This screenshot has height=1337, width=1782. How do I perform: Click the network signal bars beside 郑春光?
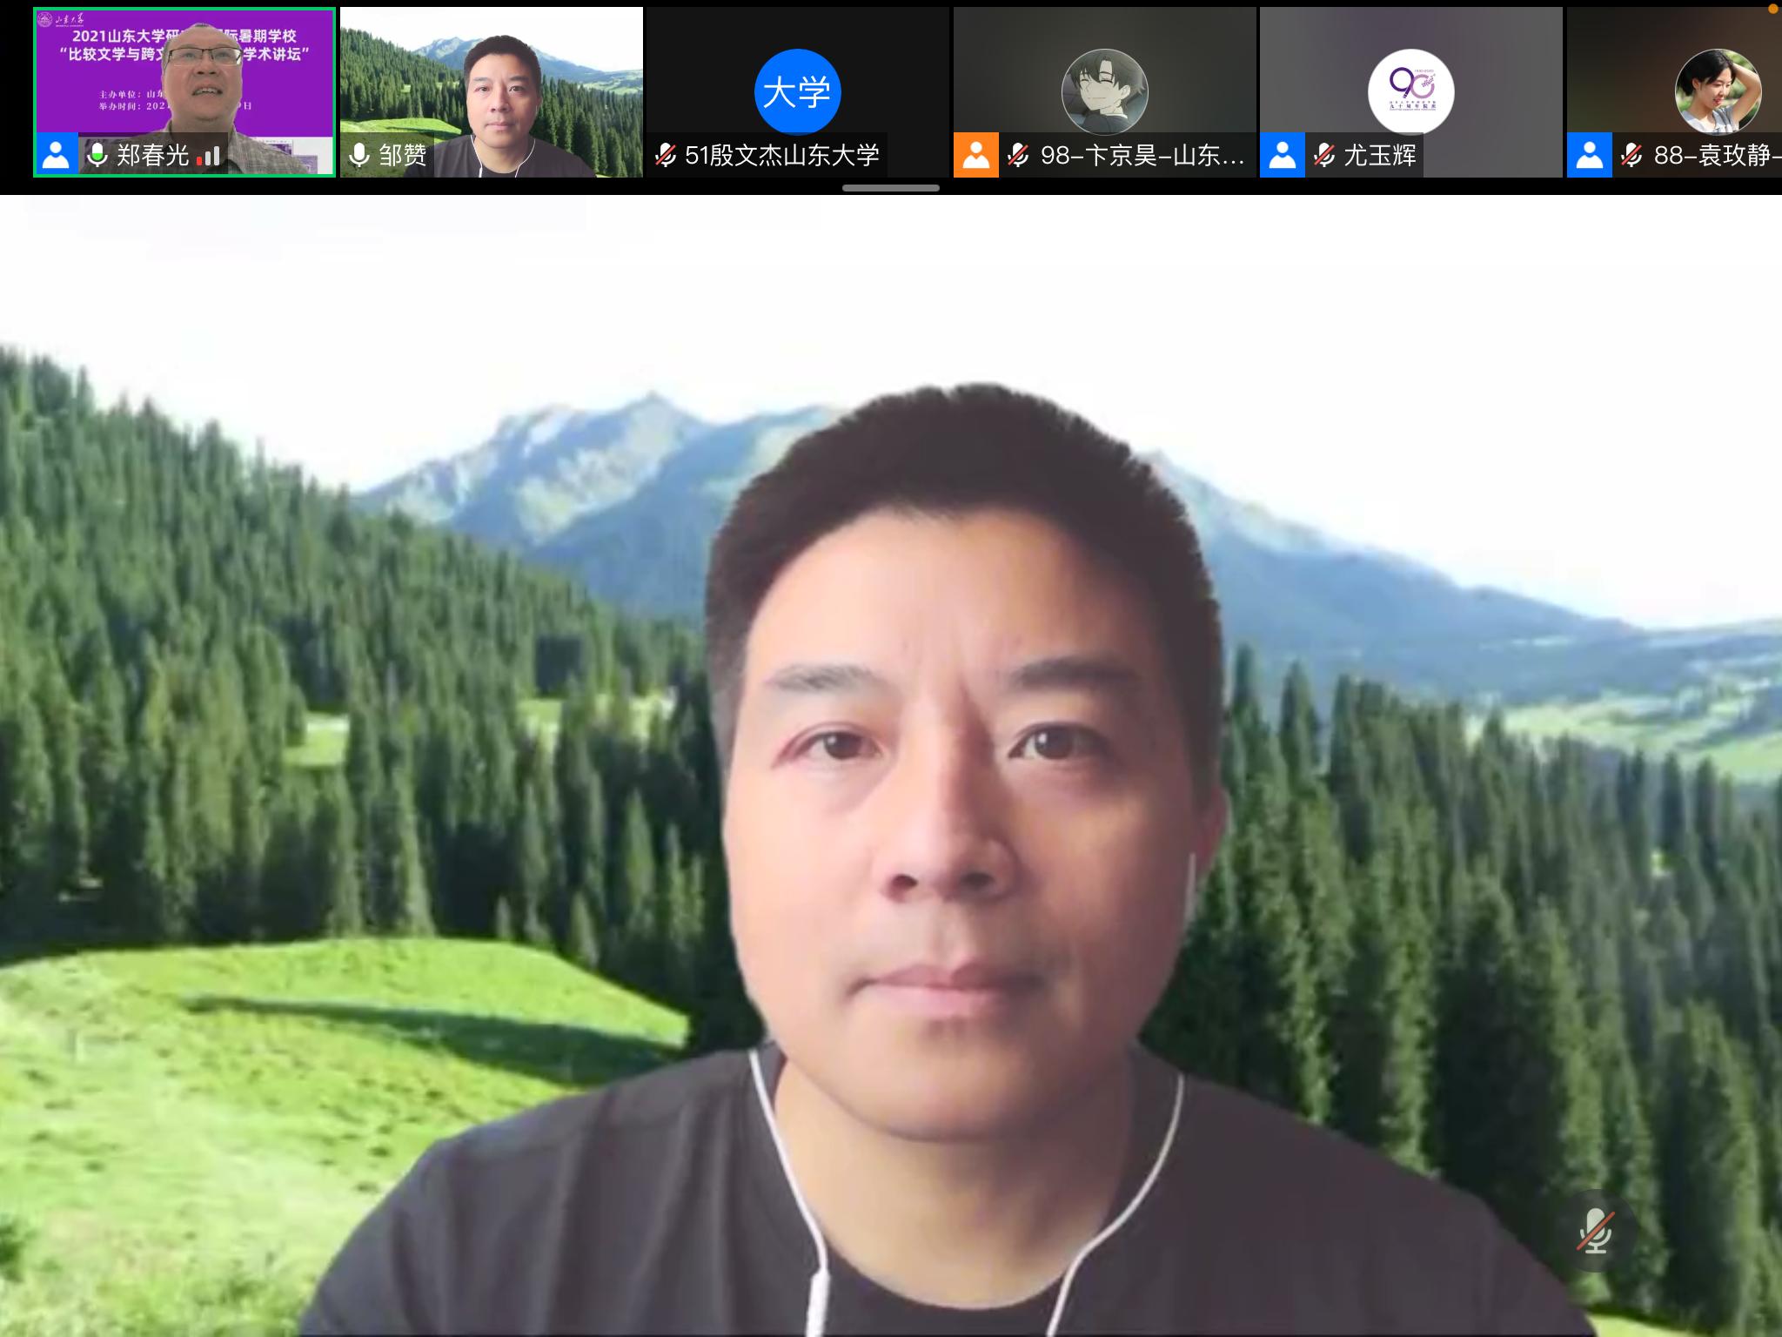[209, 156]
